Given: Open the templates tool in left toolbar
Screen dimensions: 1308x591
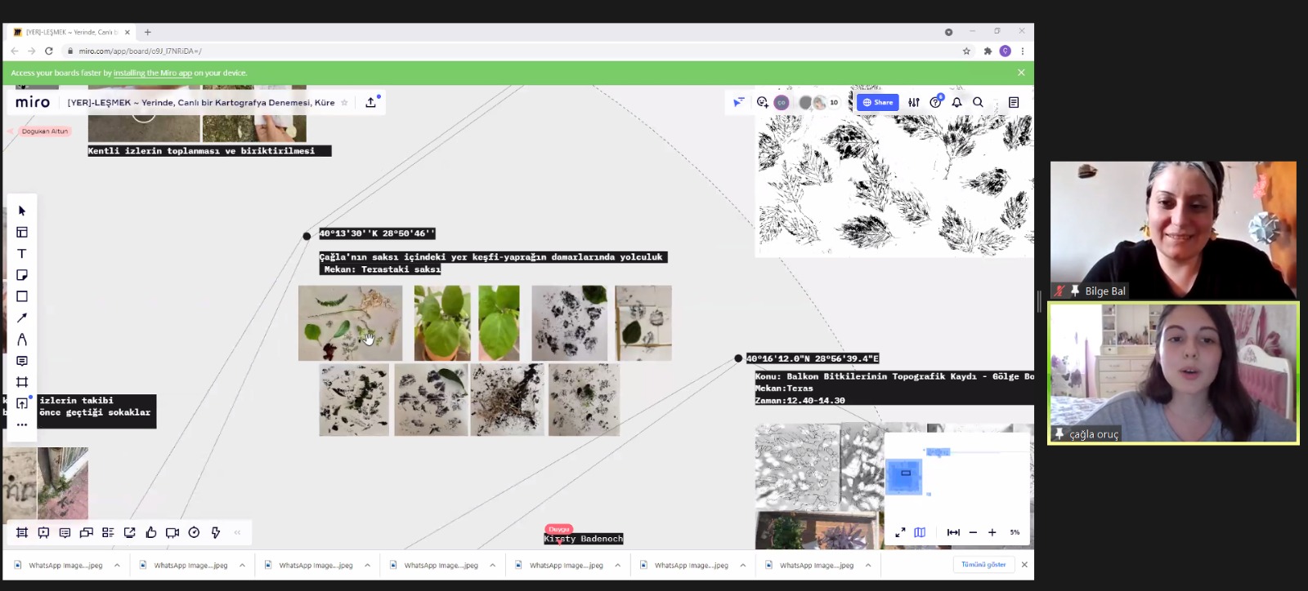Looking at the screenshot, I should (22, 233).
